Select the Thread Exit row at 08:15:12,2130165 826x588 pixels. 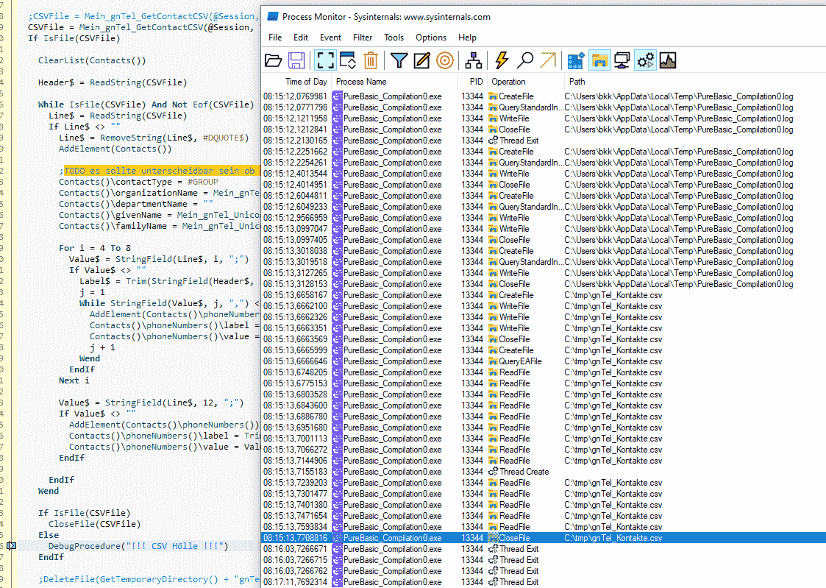click(544, 141)
